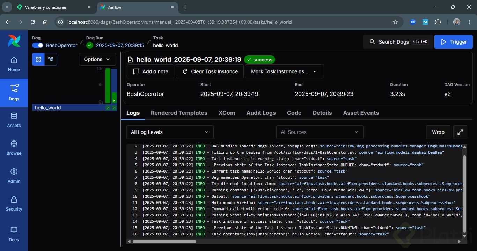
Task: Switch to the XCom tab
Action: [x=227, y=113]
